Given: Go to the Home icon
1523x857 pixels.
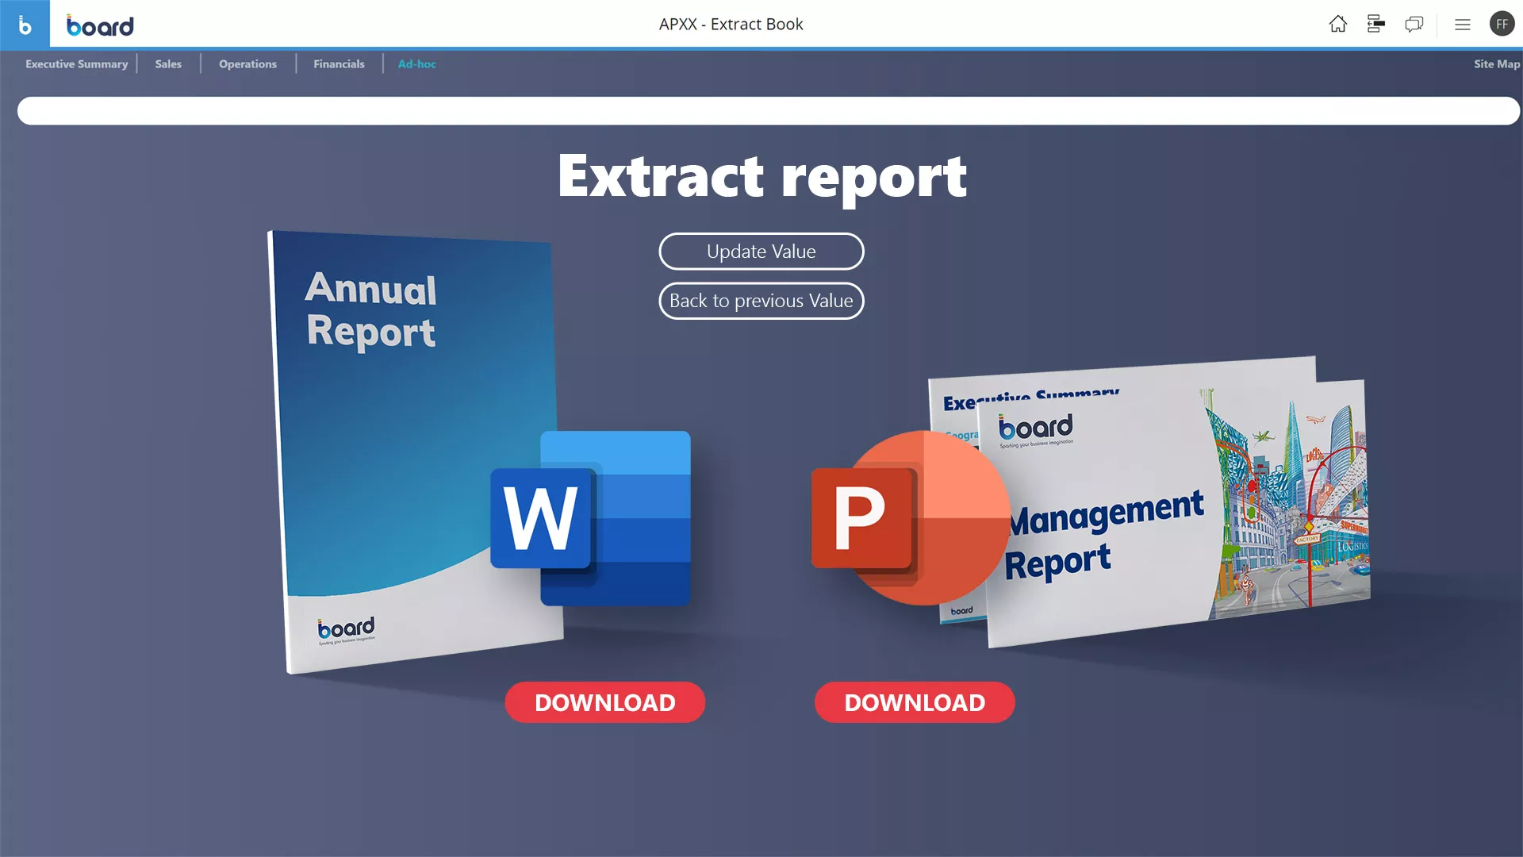Looking at the screenshot, I should [1337, 24].
